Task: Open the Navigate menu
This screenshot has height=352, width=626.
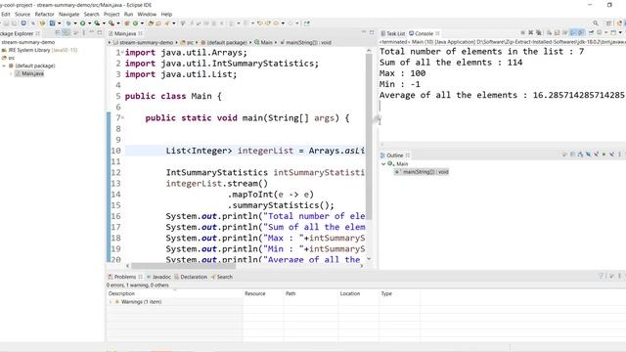Action: click(69, 14)
